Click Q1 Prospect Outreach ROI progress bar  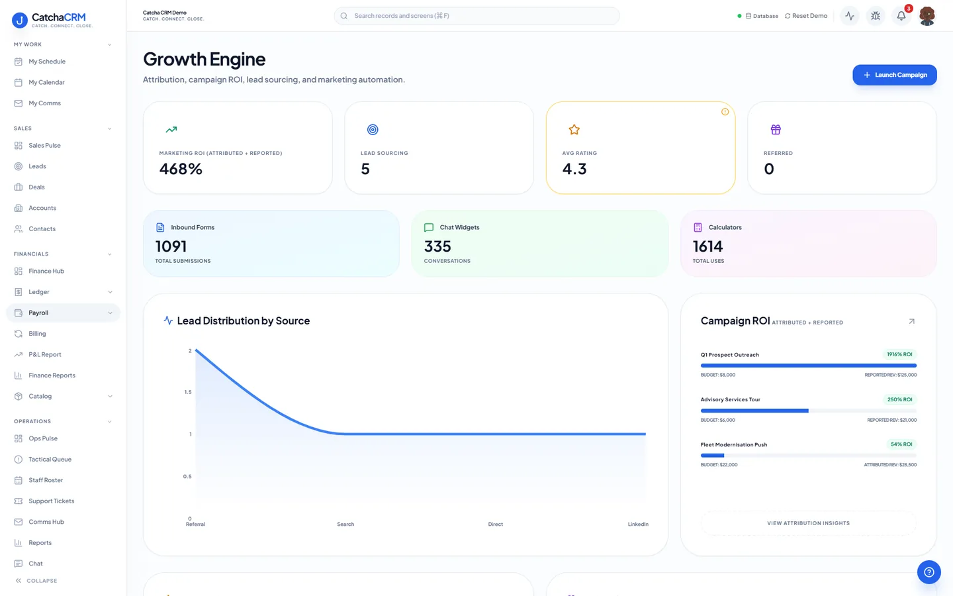pyautogui.click(x=809, y=366)
